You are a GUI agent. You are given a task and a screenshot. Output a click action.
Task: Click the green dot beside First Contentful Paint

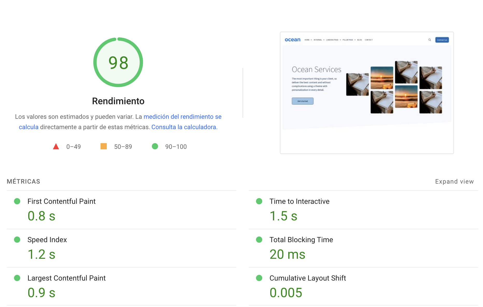(17, 201)
